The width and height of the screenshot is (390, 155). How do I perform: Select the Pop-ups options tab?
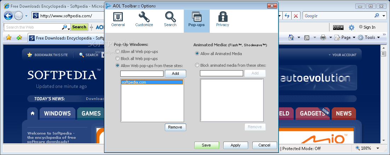196,21
